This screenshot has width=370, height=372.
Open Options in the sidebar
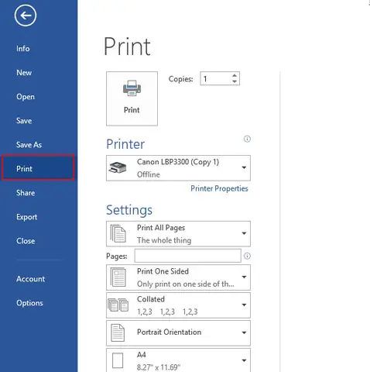click(x=29, y=303)
